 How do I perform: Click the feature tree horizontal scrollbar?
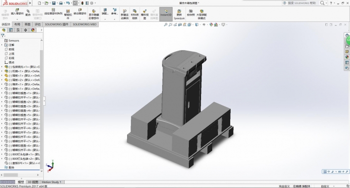click(x=20, y=175)
